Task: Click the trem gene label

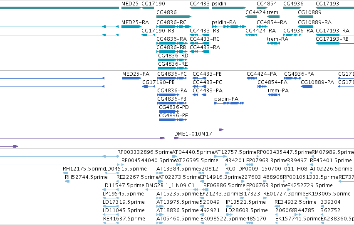Action: pos(272,12)
